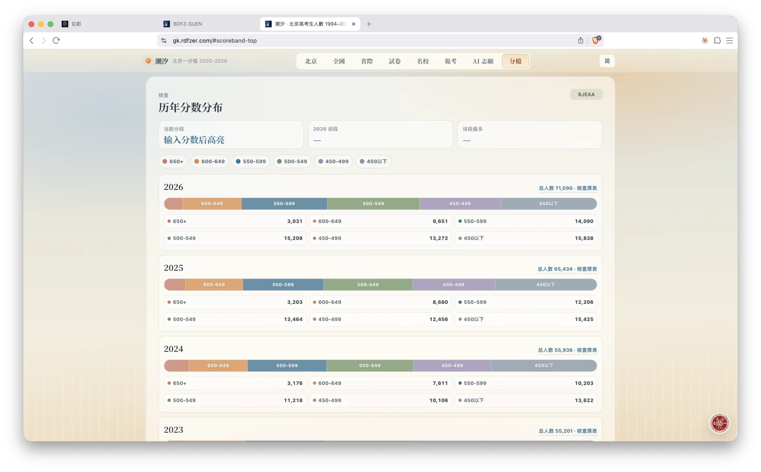Open the 北京 navigation section
This screenshot has width=761, height=472.
point(311,61)
